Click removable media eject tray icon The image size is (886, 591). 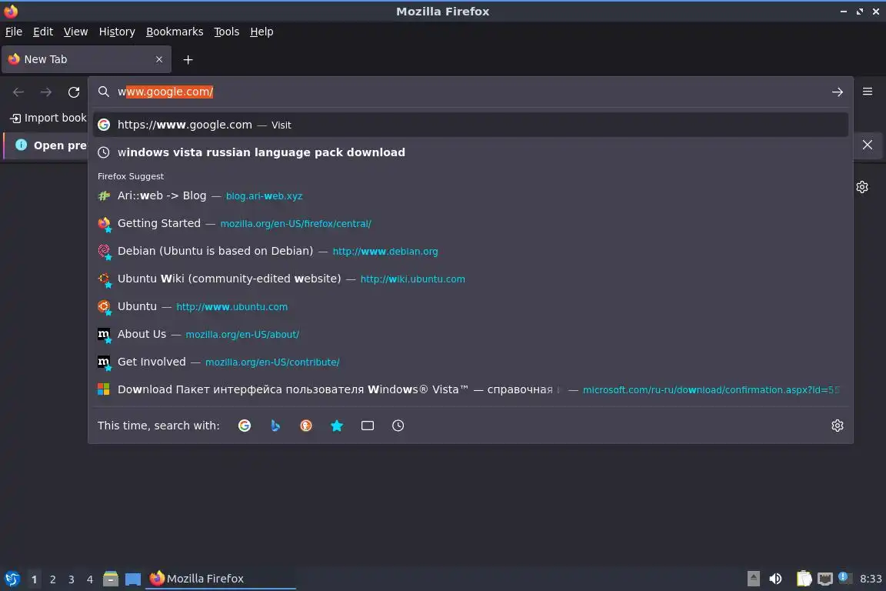tap(754, 579)
